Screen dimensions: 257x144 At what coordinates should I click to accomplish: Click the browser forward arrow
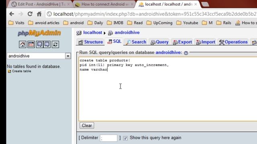pos(21,14)
